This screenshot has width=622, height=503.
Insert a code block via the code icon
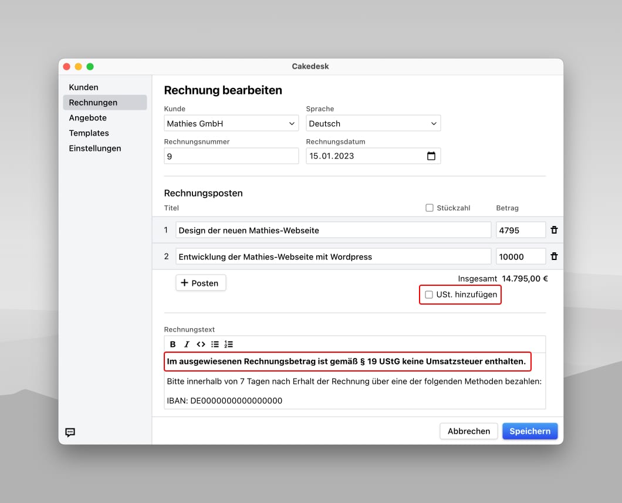click(x=201, y=344)
